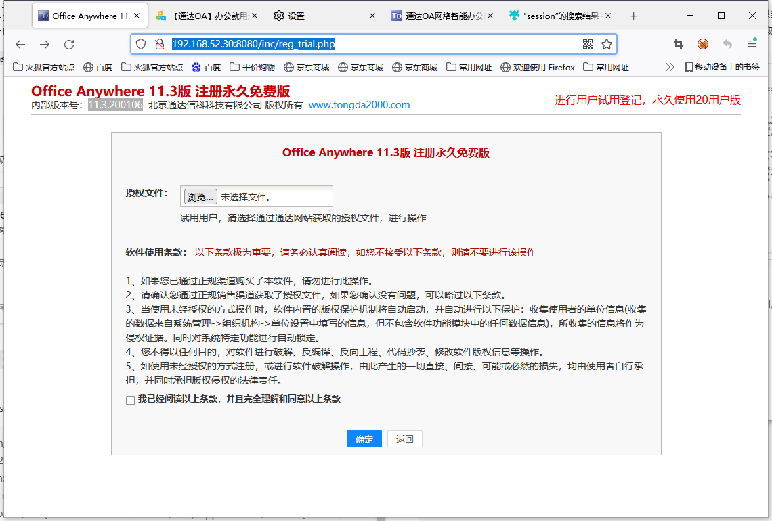The width and height of the screenshot is (772, 521).
Task: Open the 百度 paw icon bookmark
Action: 206,67
